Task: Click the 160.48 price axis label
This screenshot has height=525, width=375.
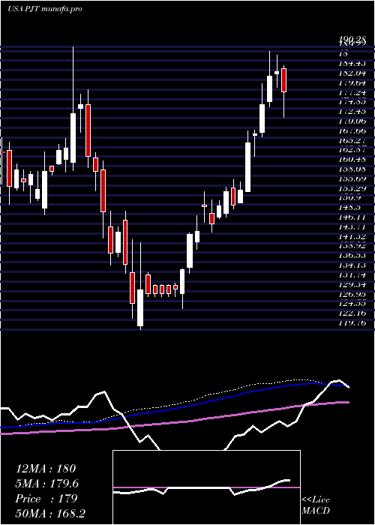Action: point(352,159)
